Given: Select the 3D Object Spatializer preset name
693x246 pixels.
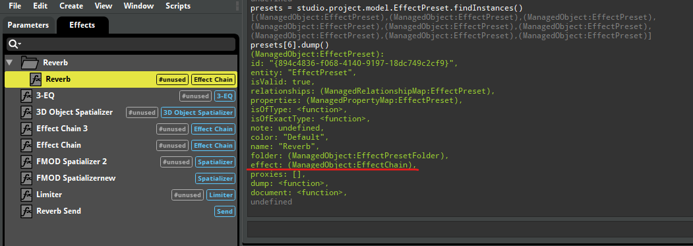Looking at the screenshot, I should (x=75, y=112).
